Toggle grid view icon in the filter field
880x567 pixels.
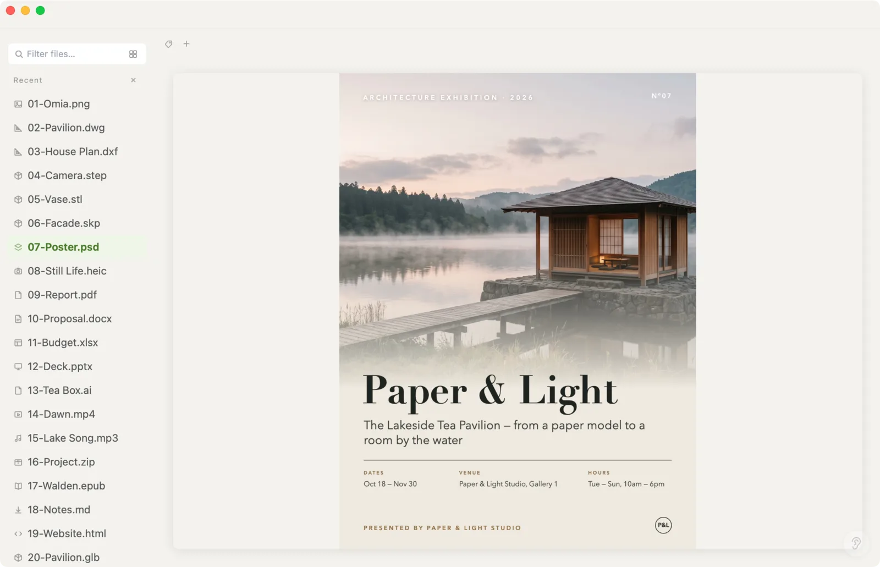coord(133,54)
